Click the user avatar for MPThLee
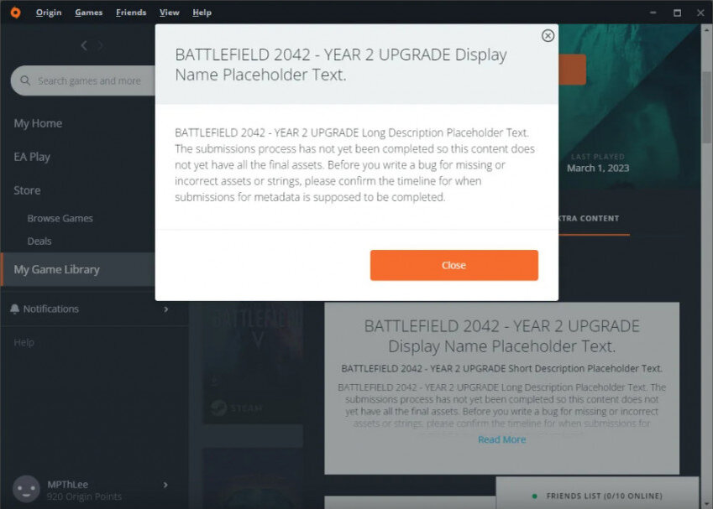The height and width of the screenshot is (509, 713). (x=25, y=488)
